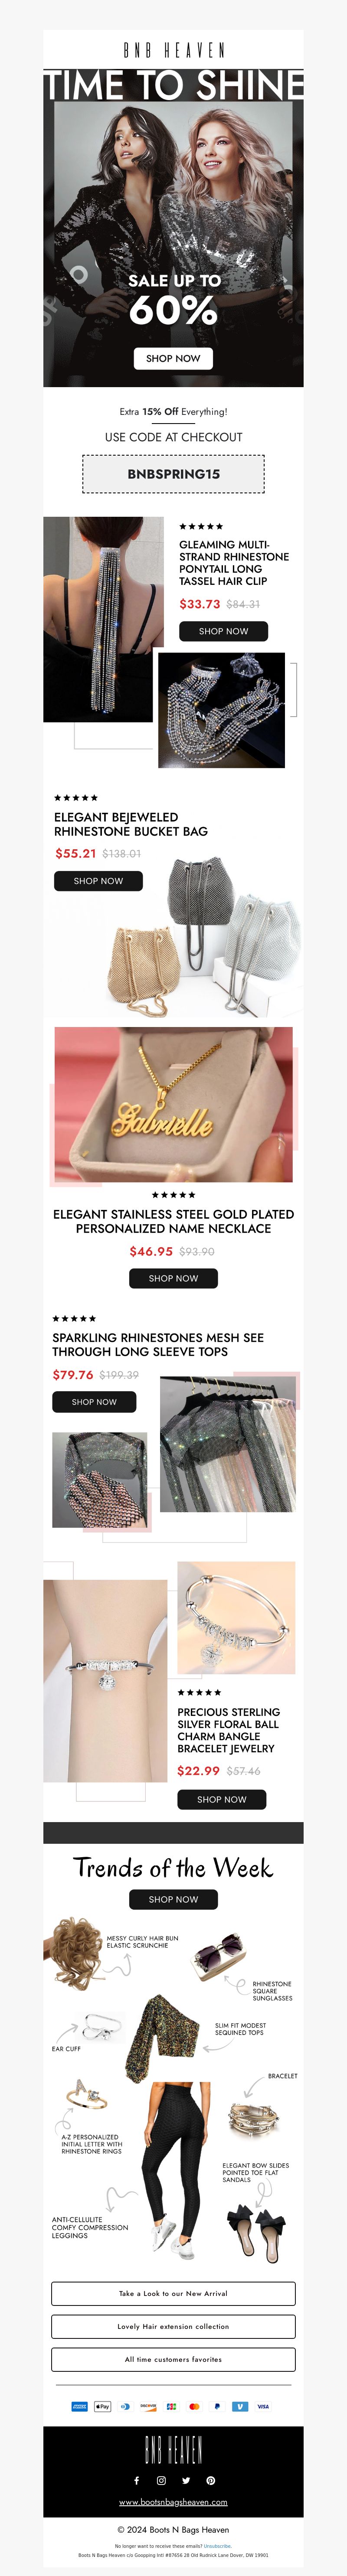Click the Apple Pay payment icon
The width and height of the screenshot is (347, 2576).
pyautogui.click(x=102, y=2406)
